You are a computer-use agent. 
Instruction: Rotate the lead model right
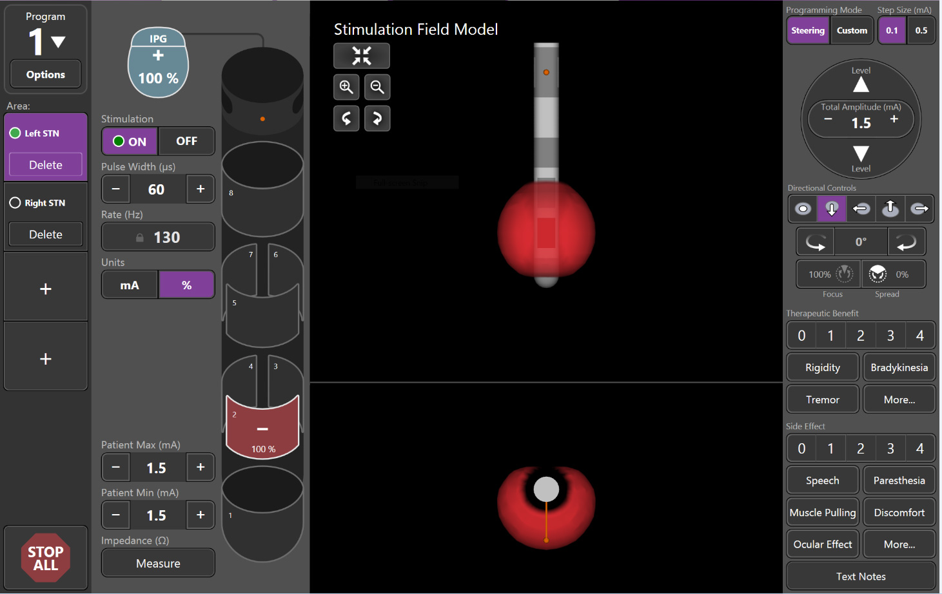pyautogui.click(x=377, y=119)
